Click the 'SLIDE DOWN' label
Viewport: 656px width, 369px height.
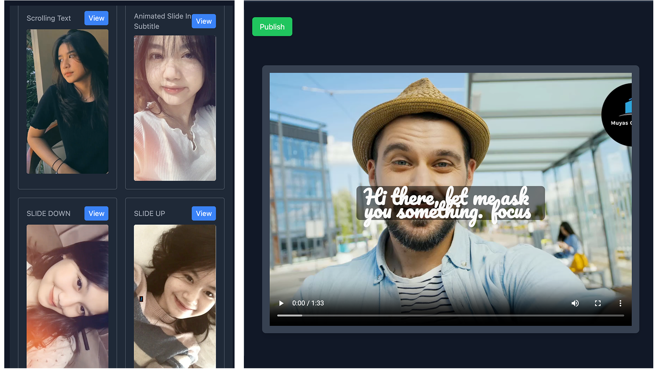[x=48, y=214]
